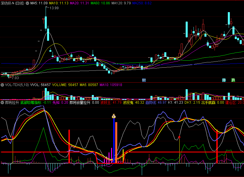This screenshot has height=177, width=244.
Task: Click the VOLUME: 56457 value
Action: coord(65,85)
